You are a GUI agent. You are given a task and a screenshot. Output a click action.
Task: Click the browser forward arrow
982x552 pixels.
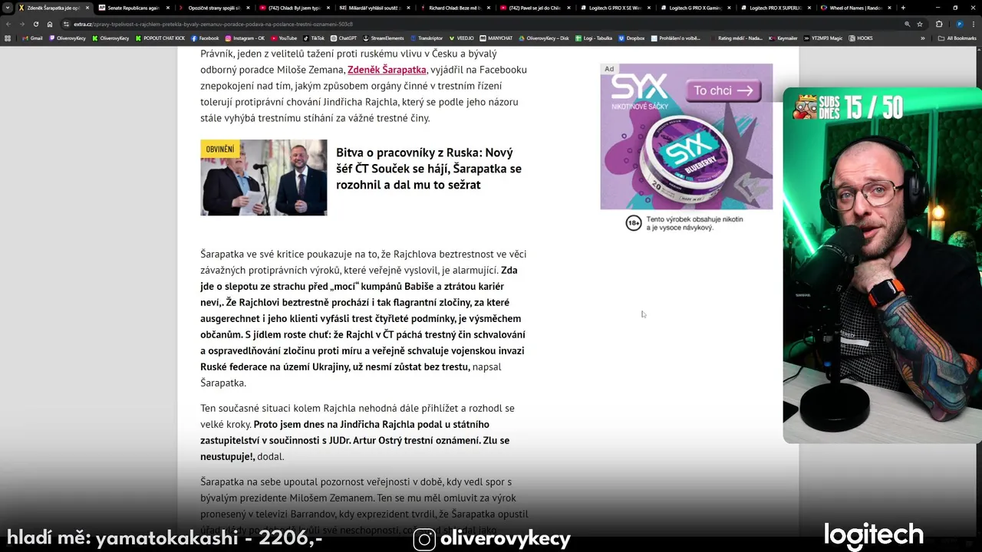coord(21,24)
